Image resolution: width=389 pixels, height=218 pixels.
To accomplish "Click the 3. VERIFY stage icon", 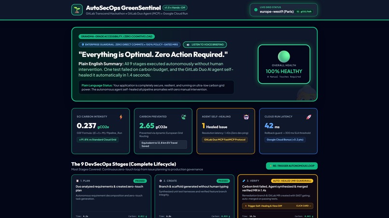I will pos(244,181).
